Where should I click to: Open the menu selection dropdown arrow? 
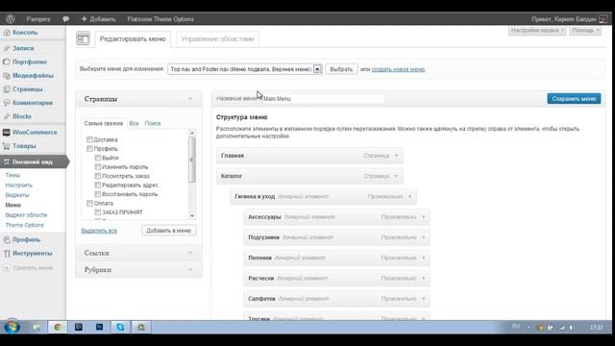pyautogui.click(x=317, y=69)
